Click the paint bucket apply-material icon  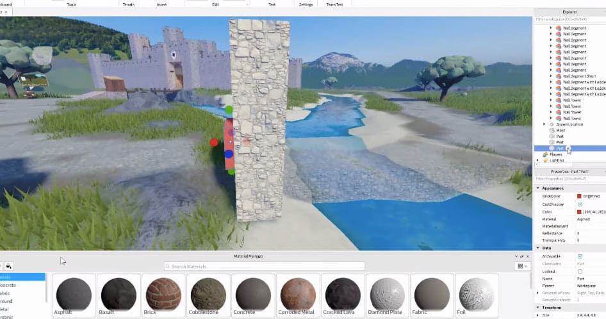[x=8, y=266]
